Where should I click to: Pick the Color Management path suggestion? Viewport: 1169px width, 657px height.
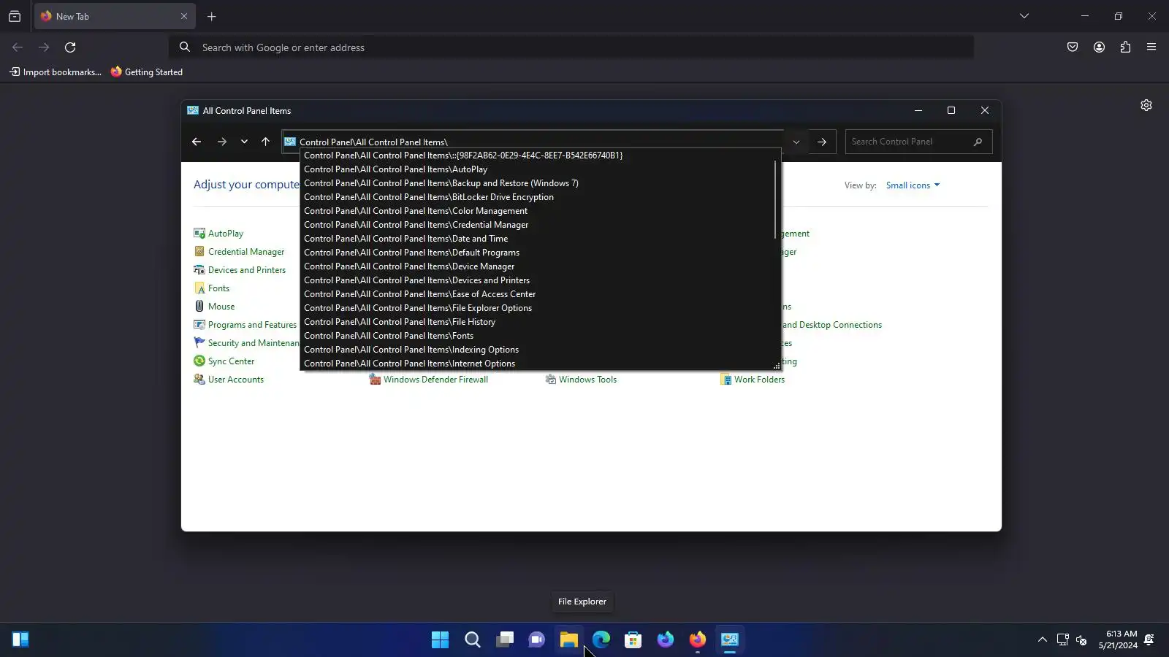pos(538,211)
